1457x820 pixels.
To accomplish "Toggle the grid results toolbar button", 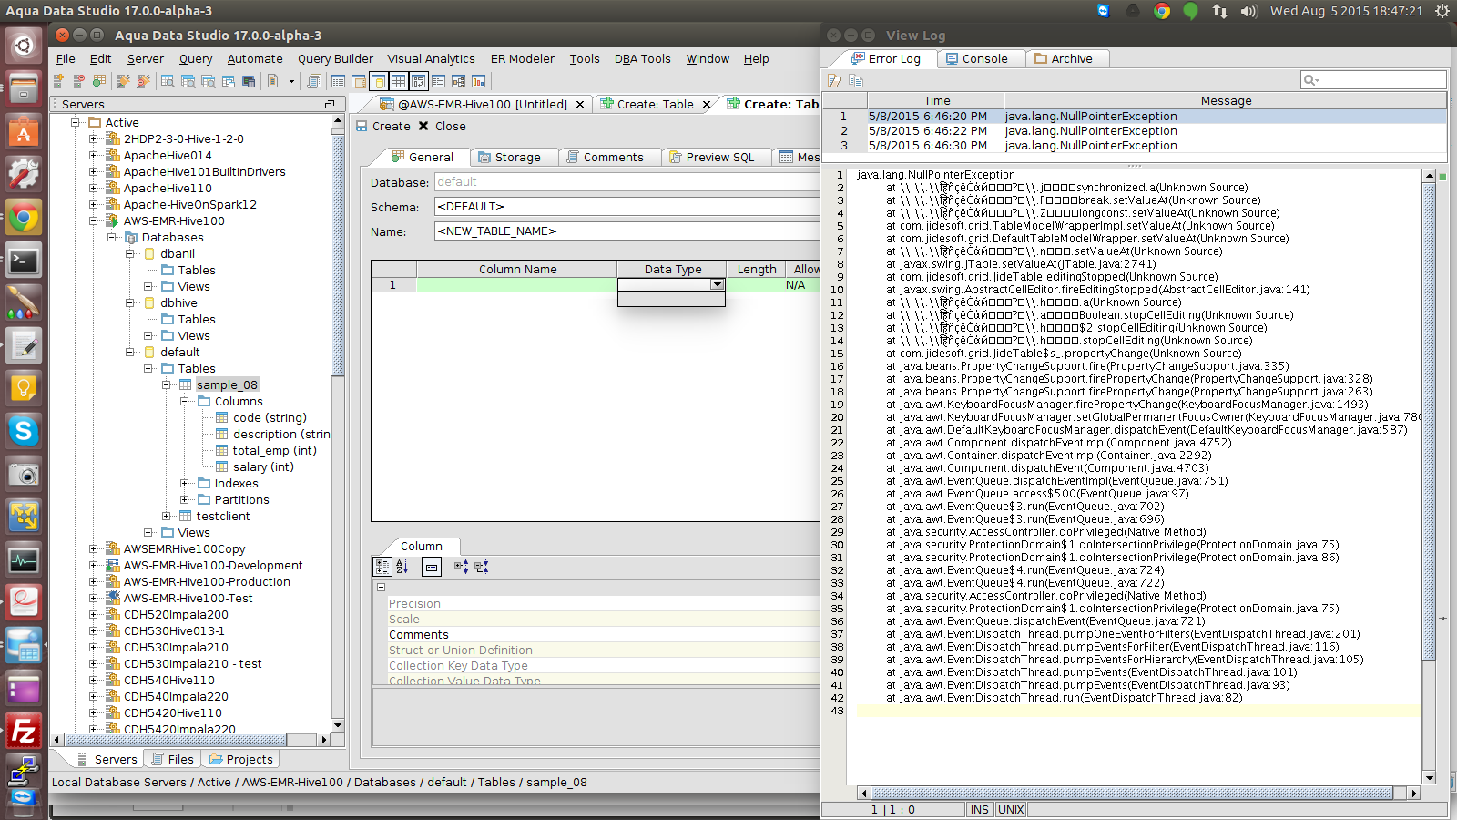I will 399,81.
